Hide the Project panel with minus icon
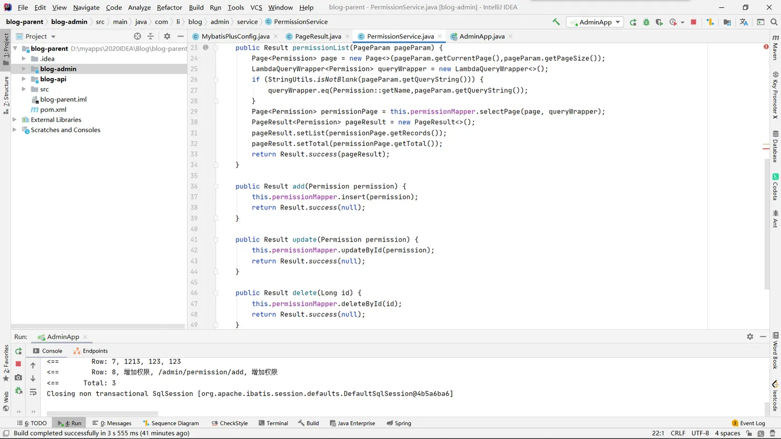781x439 pixels. click(x=180, y=36)
